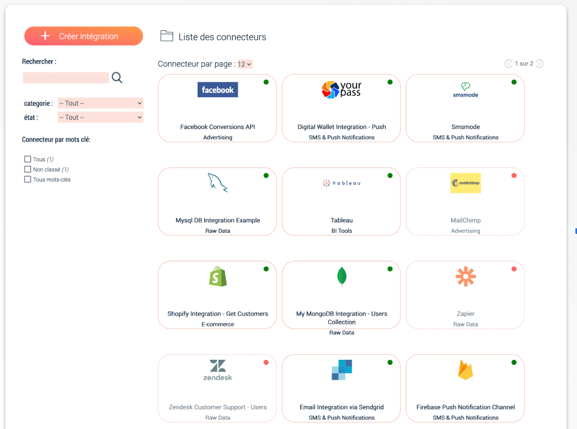The height and width of the screenshot is (429, 577).
Task: Check the Tous keyword checkbox
Action: click(28, 159)
